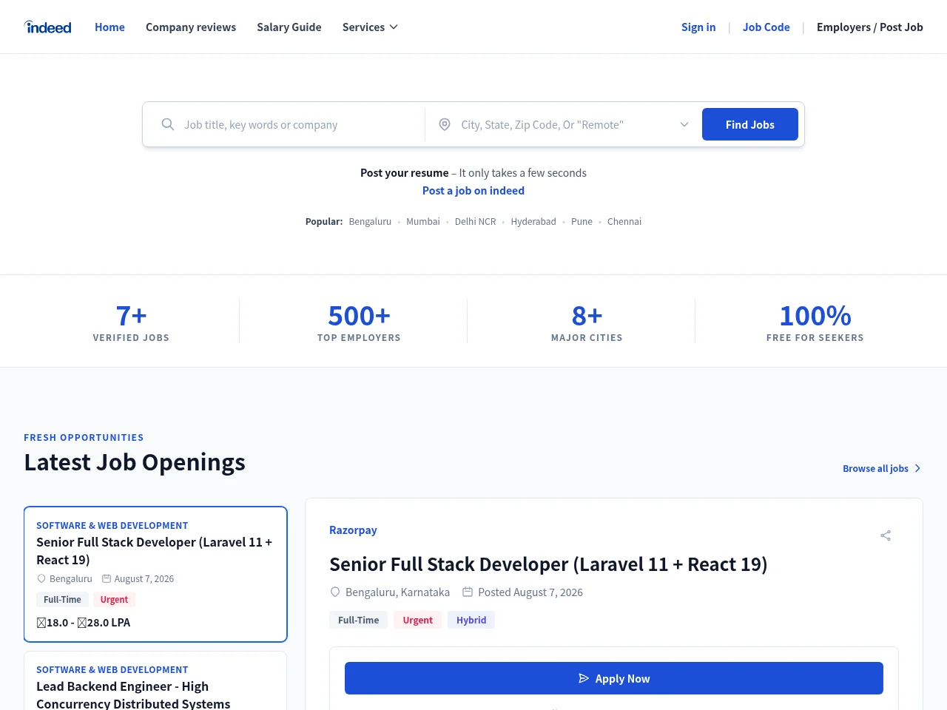Open Employers / Post Job
Screen dimensions: 947x710
pos(870,27)
